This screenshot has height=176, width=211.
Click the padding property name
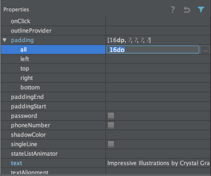click(x=22, y=40)
